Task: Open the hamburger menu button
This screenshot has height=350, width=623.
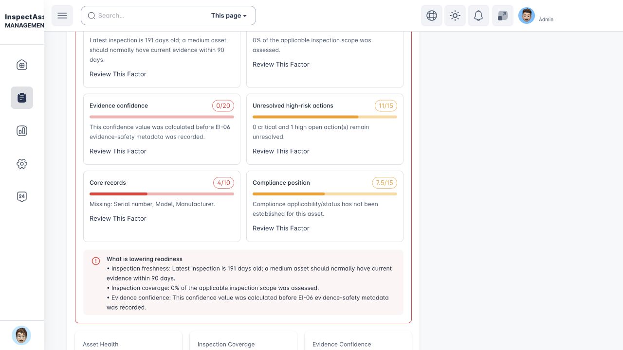Action: pos(62,16)
